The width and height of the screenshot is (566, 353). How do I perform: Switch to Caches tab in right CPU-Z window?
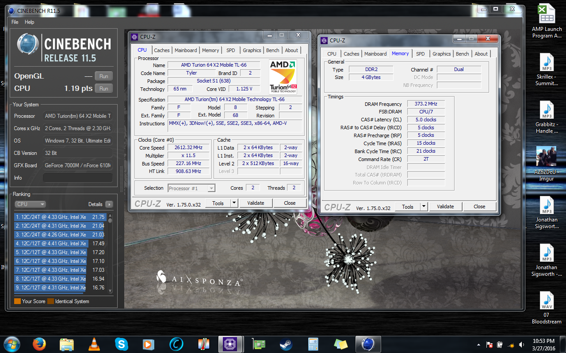tap(352, 54)
